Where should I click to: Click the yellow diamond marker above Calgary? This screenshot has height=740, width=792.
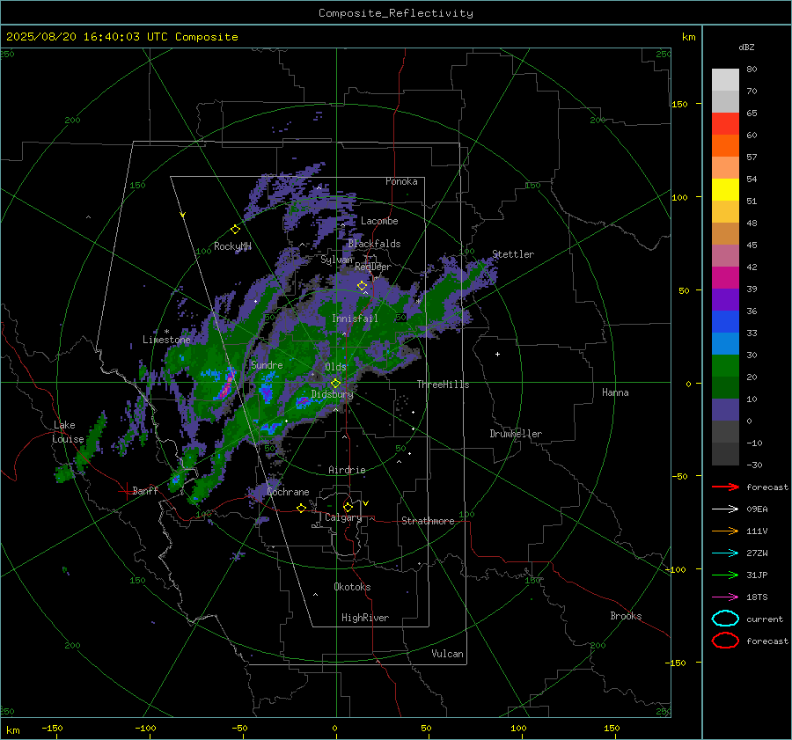(348, 507)
